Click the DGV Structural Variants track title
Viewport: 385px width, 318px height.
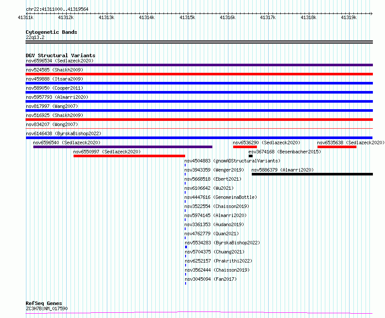pos(61,55)
